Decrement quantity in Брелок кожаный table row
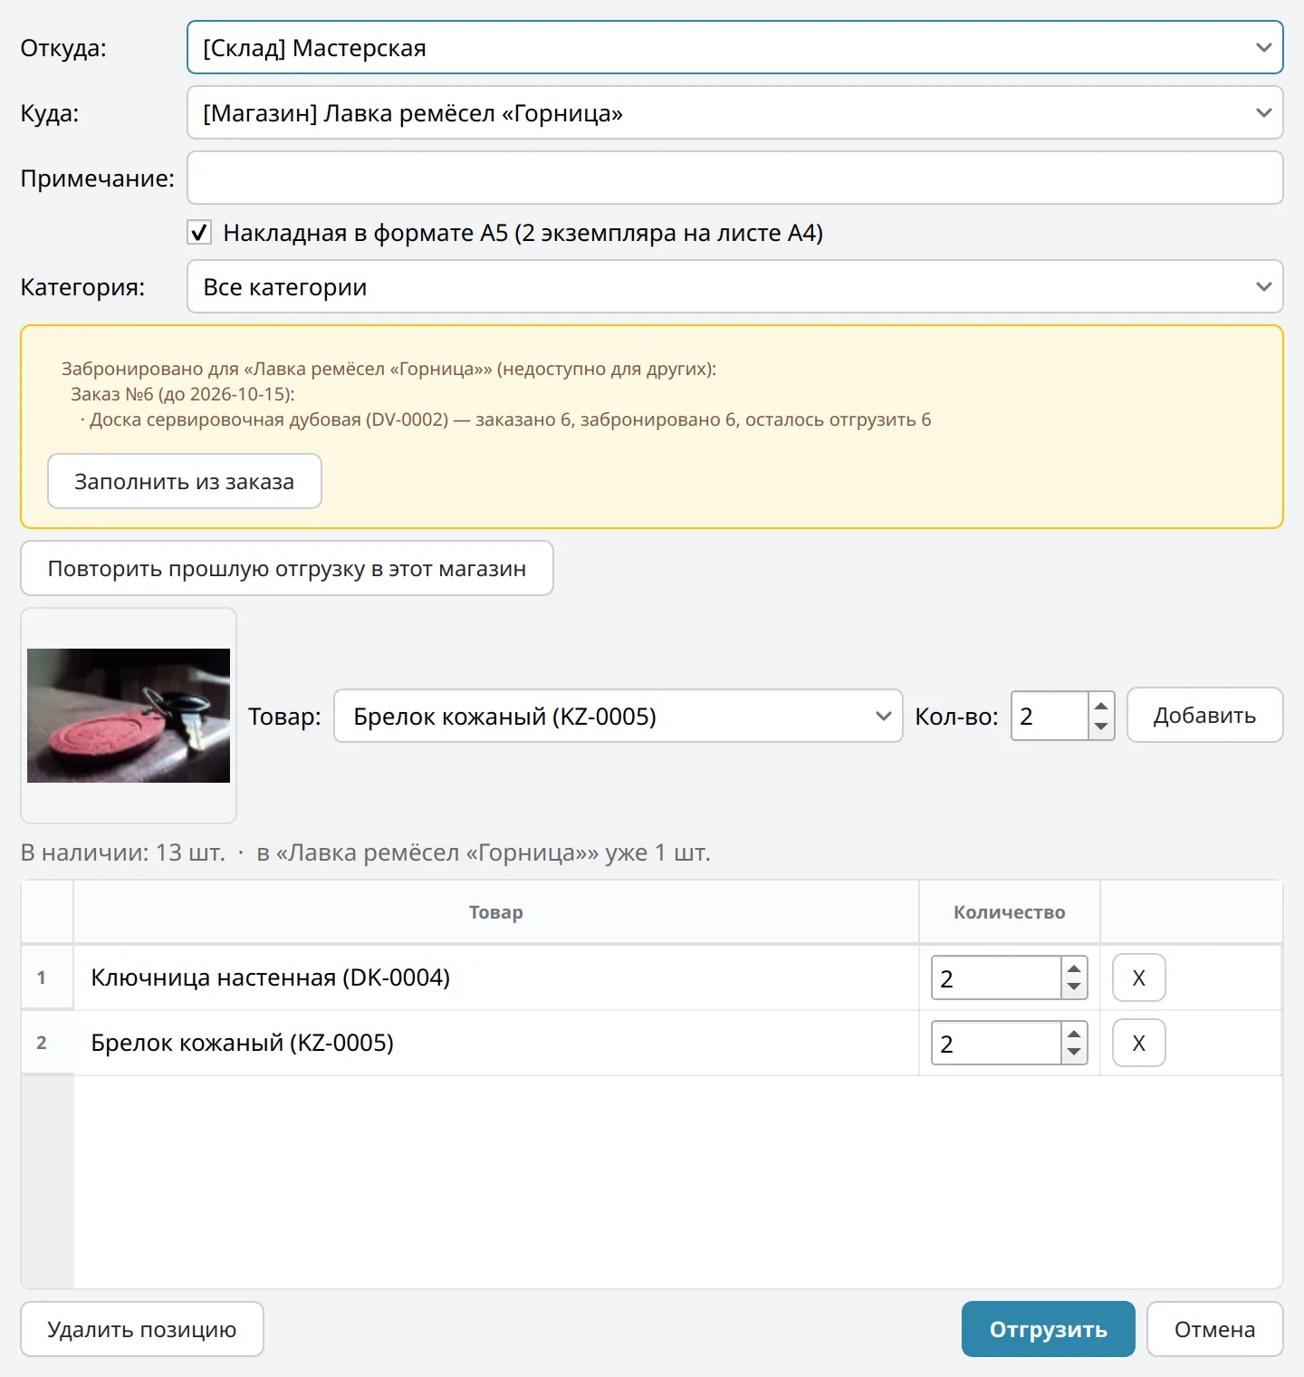 [1074, 1053]
